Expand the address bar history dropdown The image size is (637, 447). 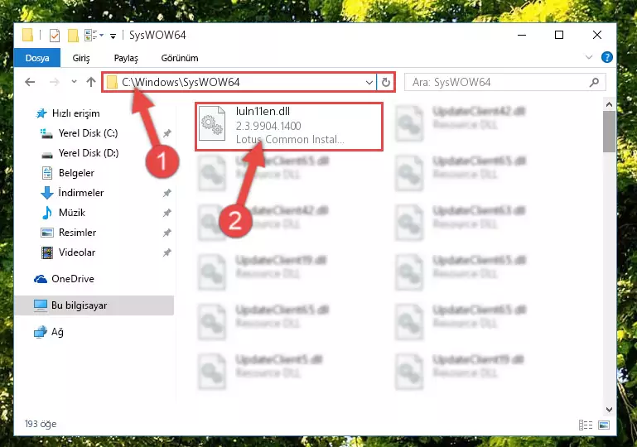tap(369, 83)
